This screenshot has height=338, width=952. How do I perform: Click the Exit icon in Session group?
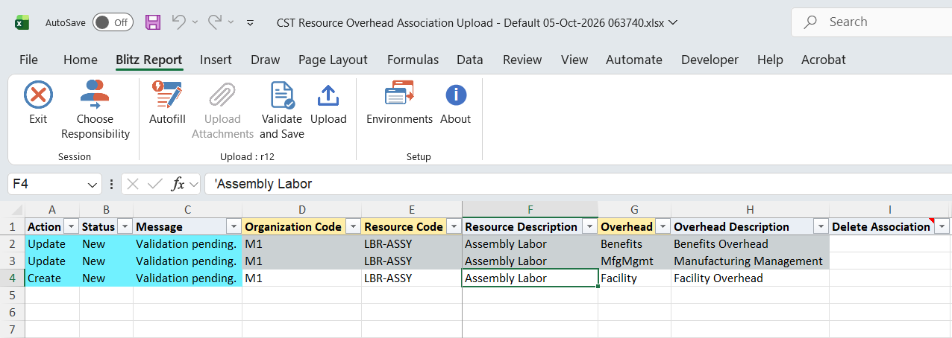[38, 95]
